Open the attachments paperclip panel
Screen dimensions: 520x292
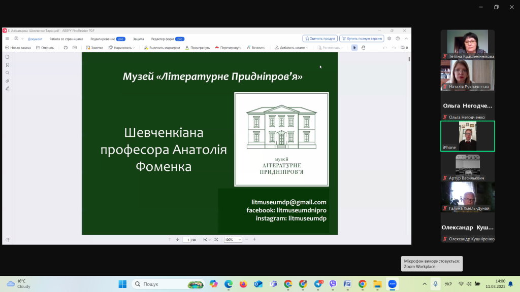(7, 81)
